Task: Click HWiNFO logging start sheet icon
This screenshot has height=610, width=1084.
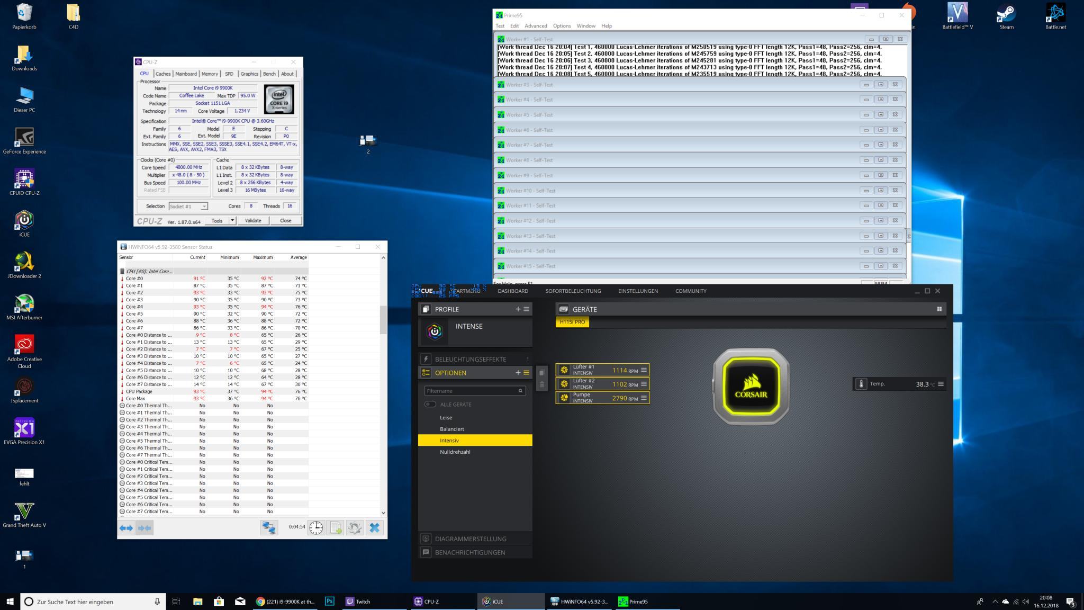Action: pos(336,527)
